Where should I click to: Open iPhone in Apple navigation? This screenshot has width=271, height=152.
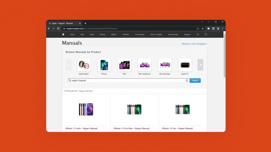103,35
